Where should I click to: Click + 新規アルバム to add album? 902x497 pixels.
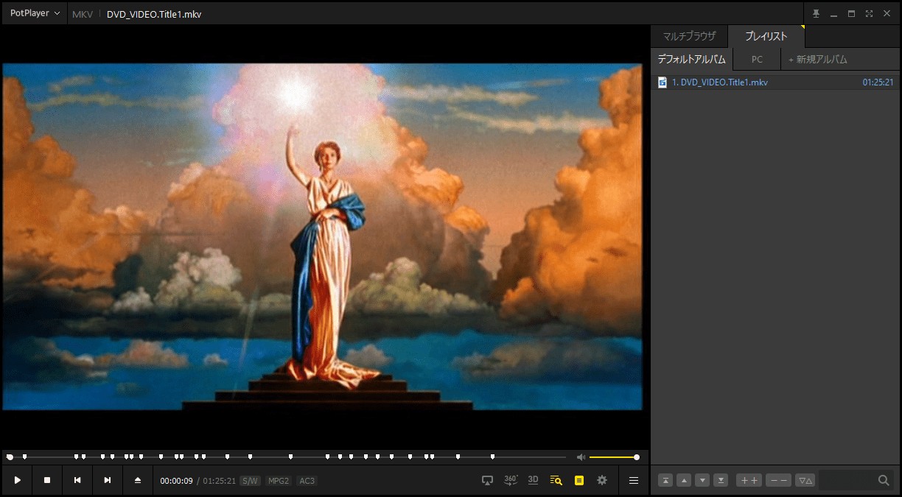[x=818, y=60]
